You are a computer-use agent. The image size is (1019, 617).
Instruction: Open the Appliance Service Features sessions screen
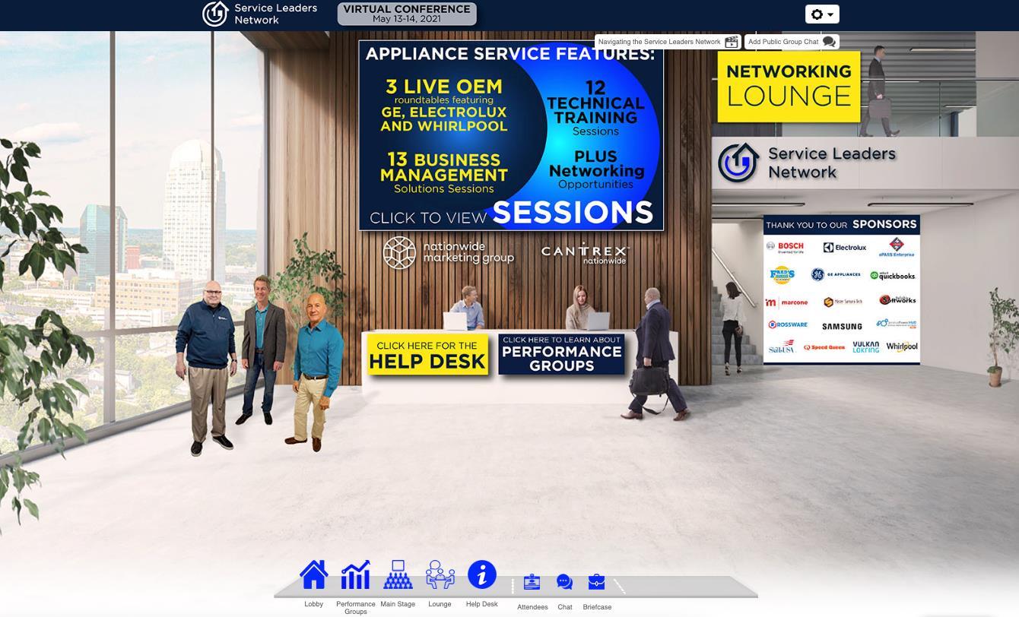point(511,135)
